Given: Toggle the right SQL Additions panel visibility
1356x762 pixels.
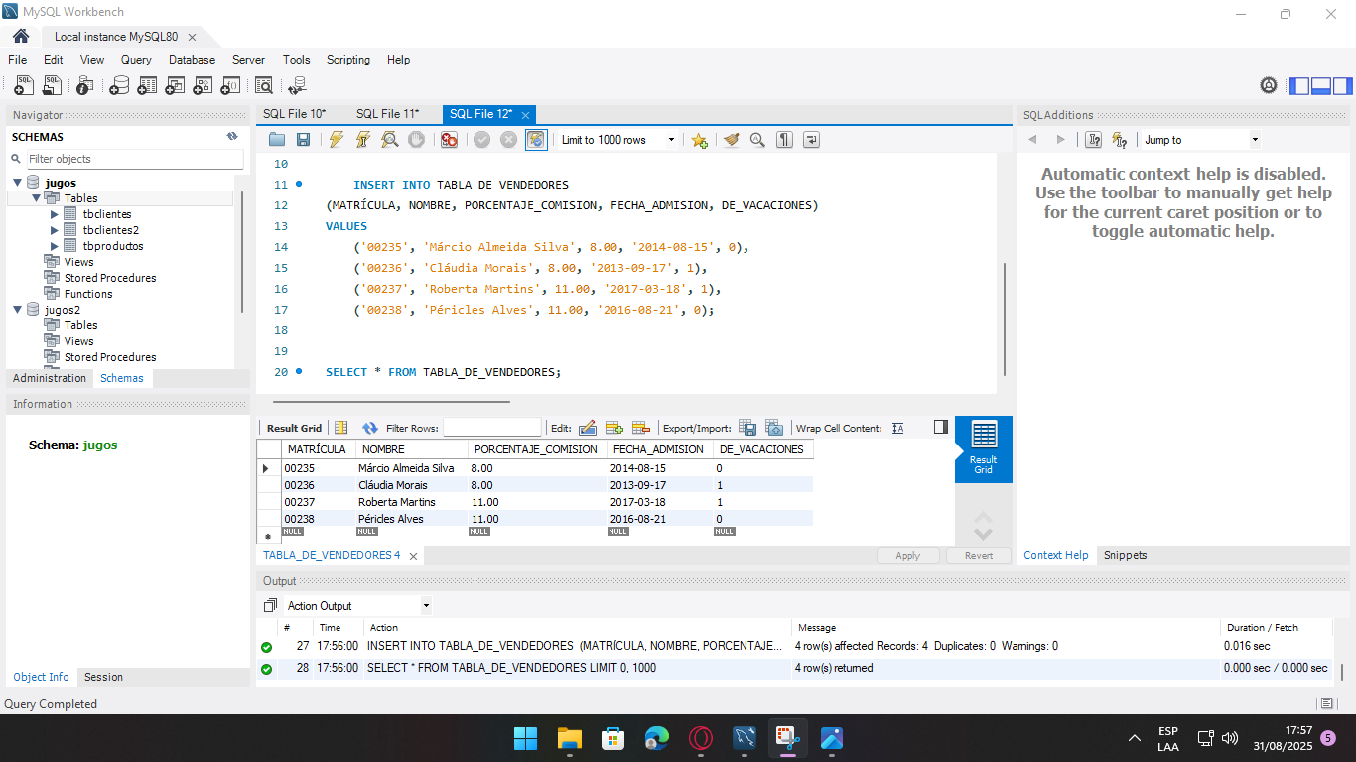Looking at the screenshot, I should pyautogui.click(x=1341, y=86).
